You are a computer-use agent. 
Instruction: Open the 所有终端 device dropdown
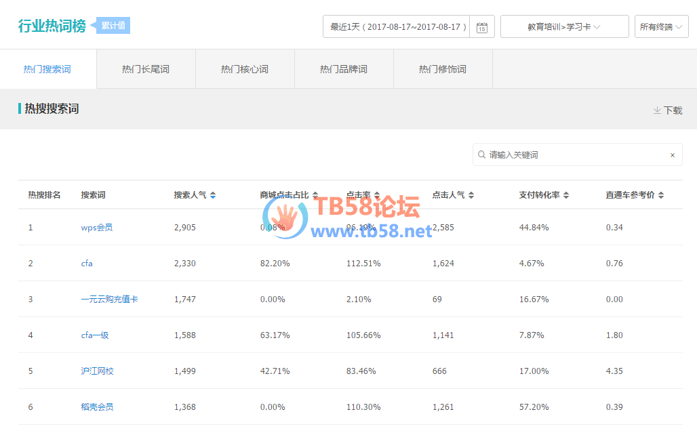point(661,27)
